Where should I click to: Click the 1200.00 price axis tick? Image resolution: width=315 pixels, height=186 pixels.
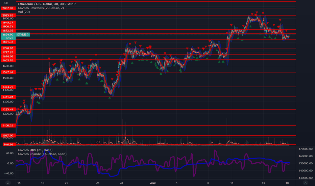point(8,114)
